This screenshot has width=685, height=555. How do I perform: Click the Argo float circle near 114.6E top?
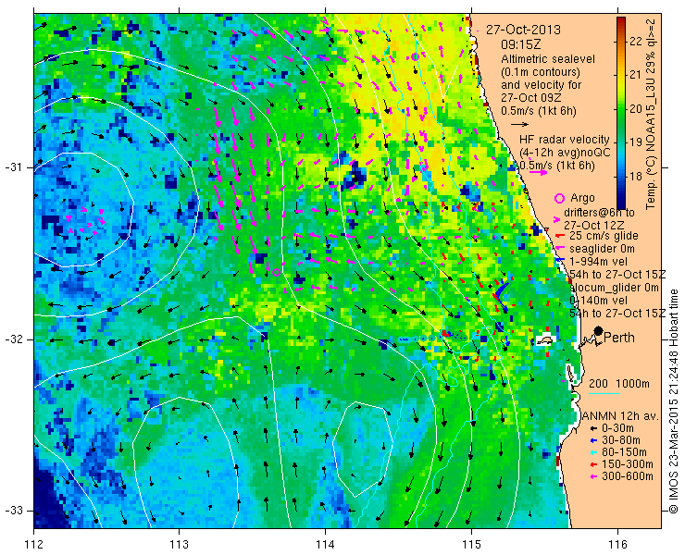(415, 56)
